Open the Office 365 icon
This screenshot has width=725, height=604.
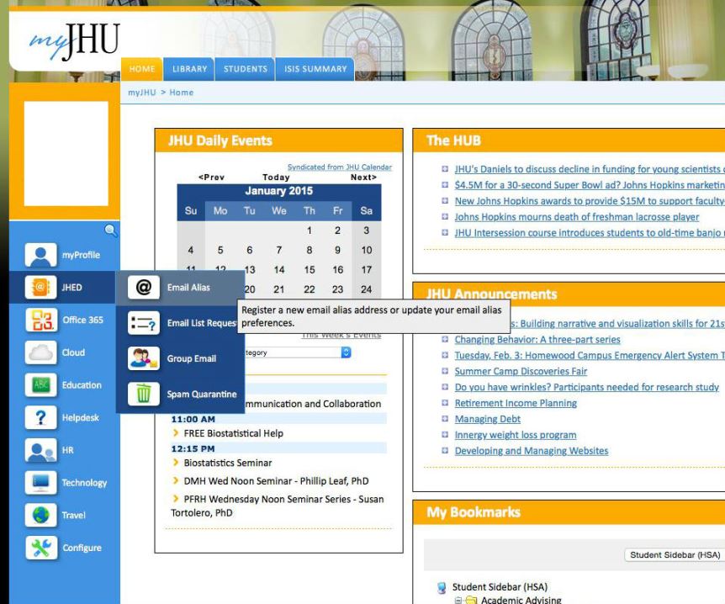[40, 320]
